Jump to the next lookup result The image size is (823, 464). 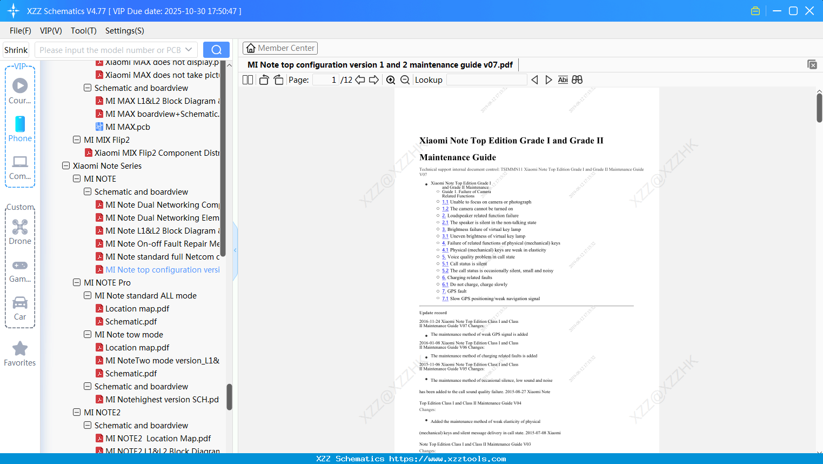click(548, 80)
